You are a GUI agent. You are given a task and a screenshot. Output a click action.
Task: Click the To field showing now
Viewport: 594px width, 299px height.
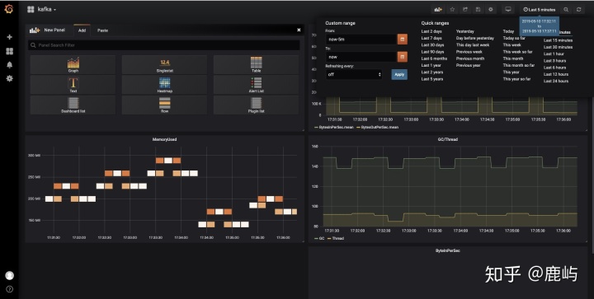tap(361, 57)
